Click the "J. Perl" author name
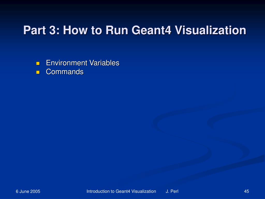Viewport: 265px width, 199px height. coord(172,191)
